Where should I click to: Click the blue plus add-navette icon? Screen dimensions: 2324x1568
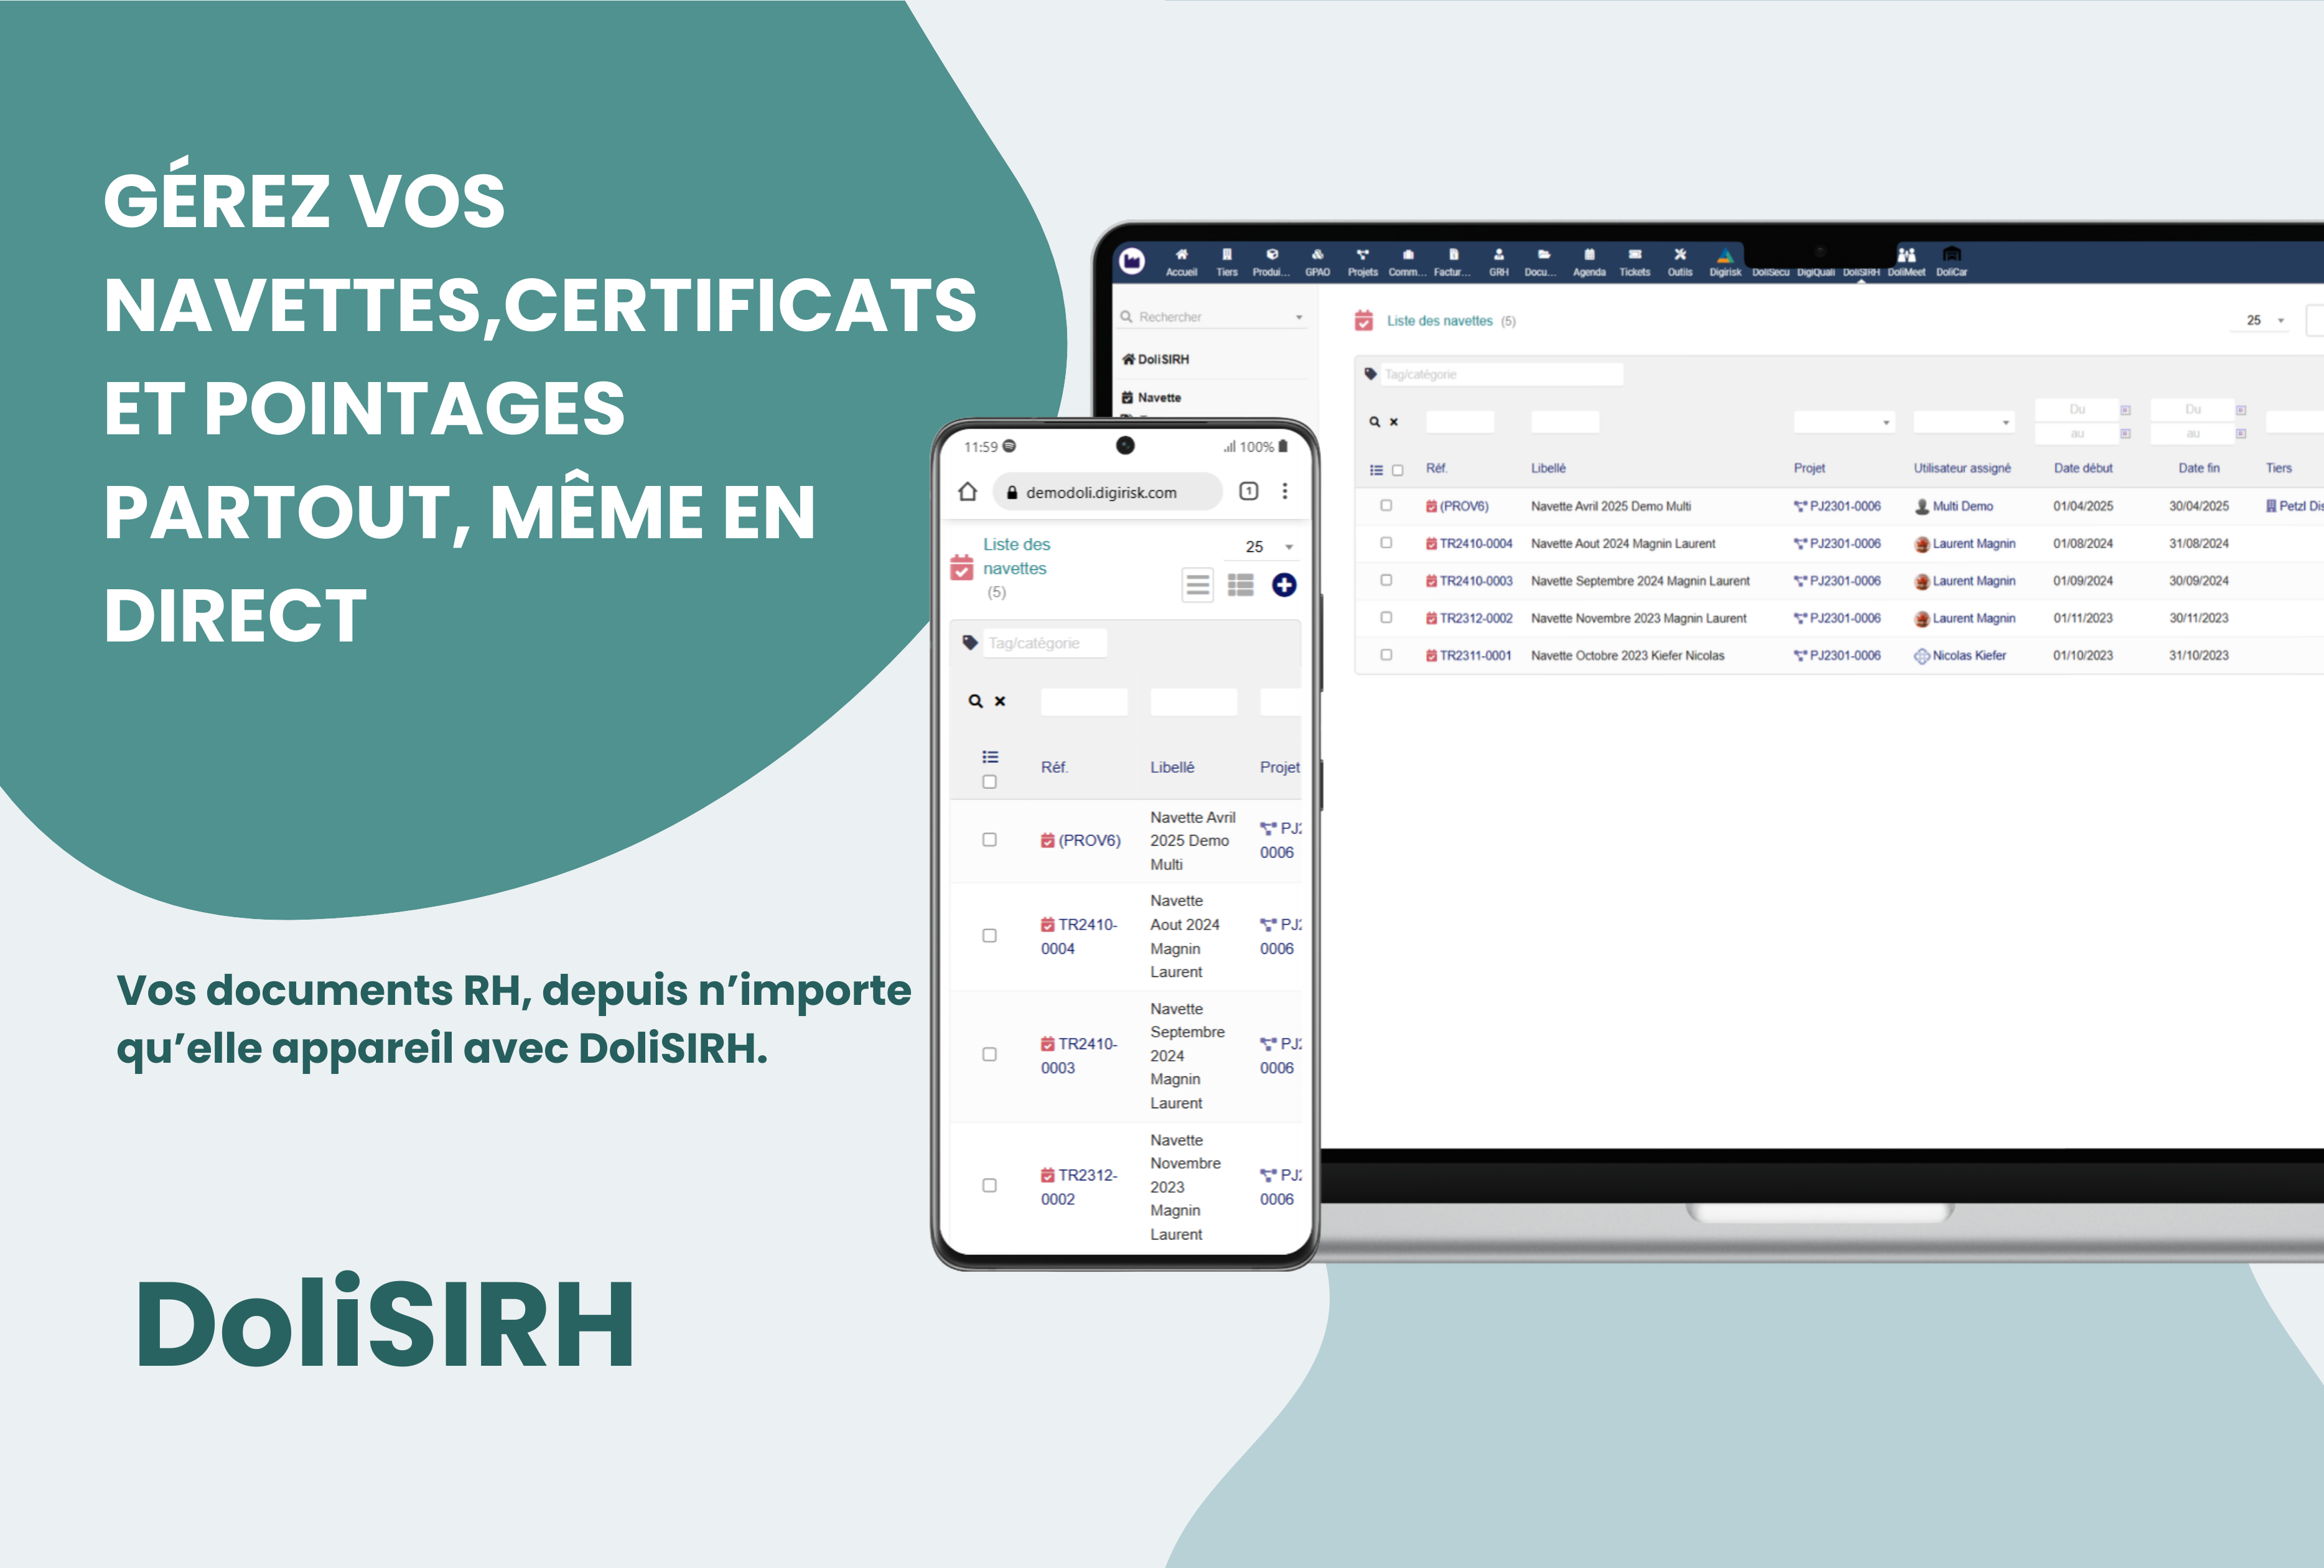tap(1284, 585)
